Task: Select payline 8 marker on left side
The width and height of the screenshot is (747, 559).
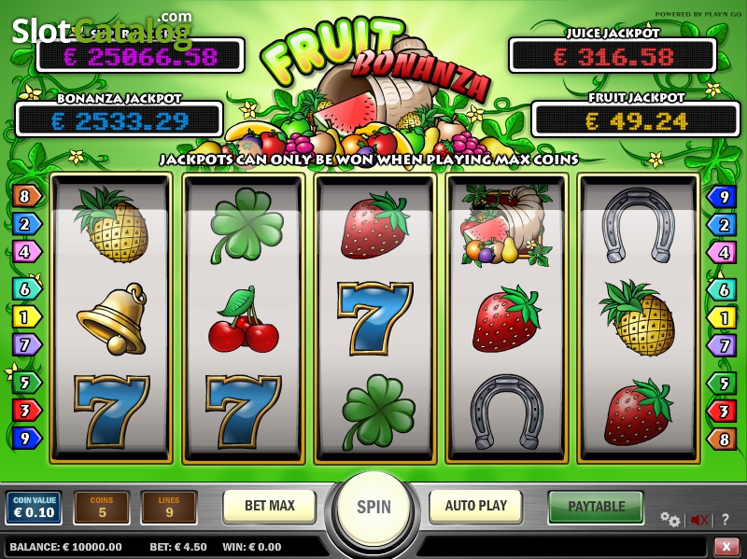Action: tap(26, 196)
